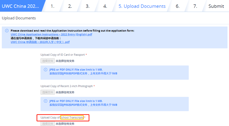Choose file for Recent 2-inch Photograph

[48, 92]
